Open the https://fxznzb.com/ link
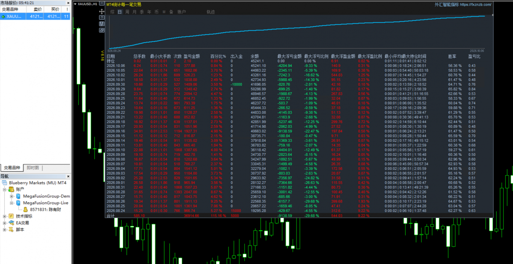This screenshot has height=264, width=513. click(475, 5)
